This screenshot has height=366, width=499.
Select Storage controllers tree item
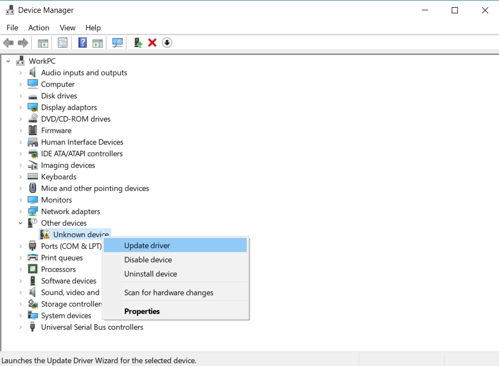71,304
